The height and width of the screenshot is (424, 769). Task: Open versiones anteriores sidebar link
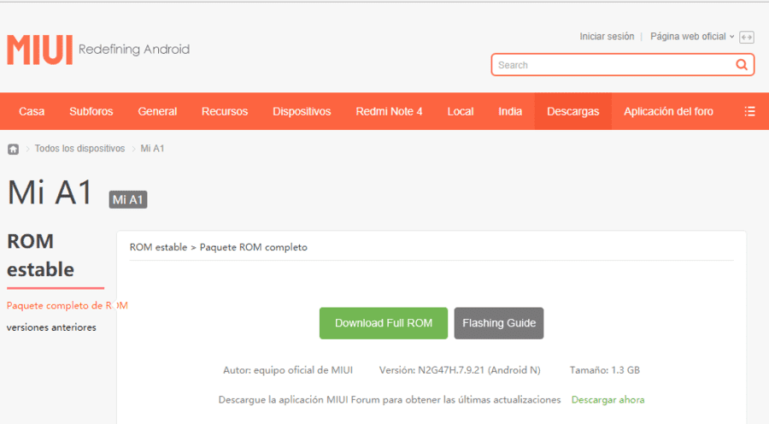(x=51, y=327)
